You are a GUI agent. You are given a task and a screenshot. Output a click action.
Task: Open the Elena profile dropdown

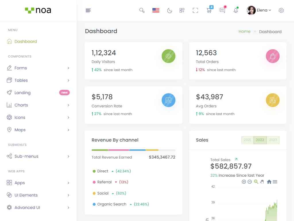pos(259,10)
